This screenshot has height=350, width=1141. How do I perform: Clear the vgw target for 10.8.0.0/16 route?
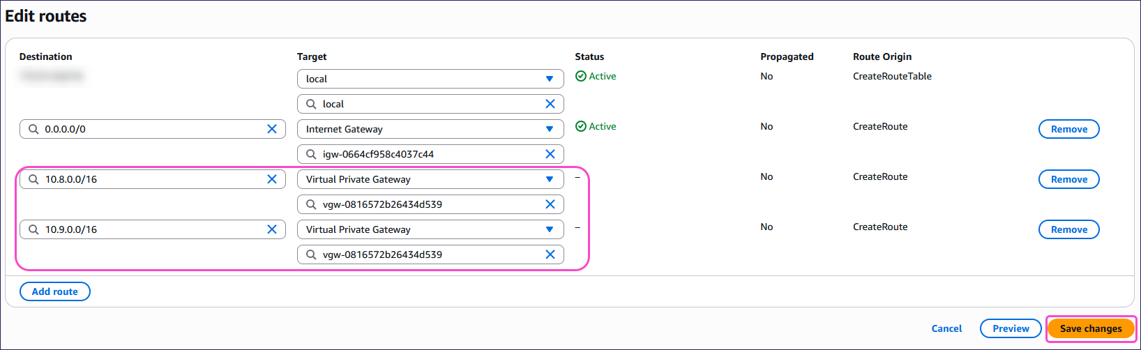point(550,204)
